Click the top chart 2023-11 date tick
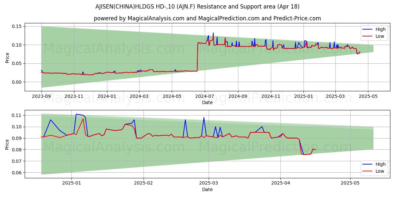The width and height of the screenshot is (395, 197). (74, 97)
